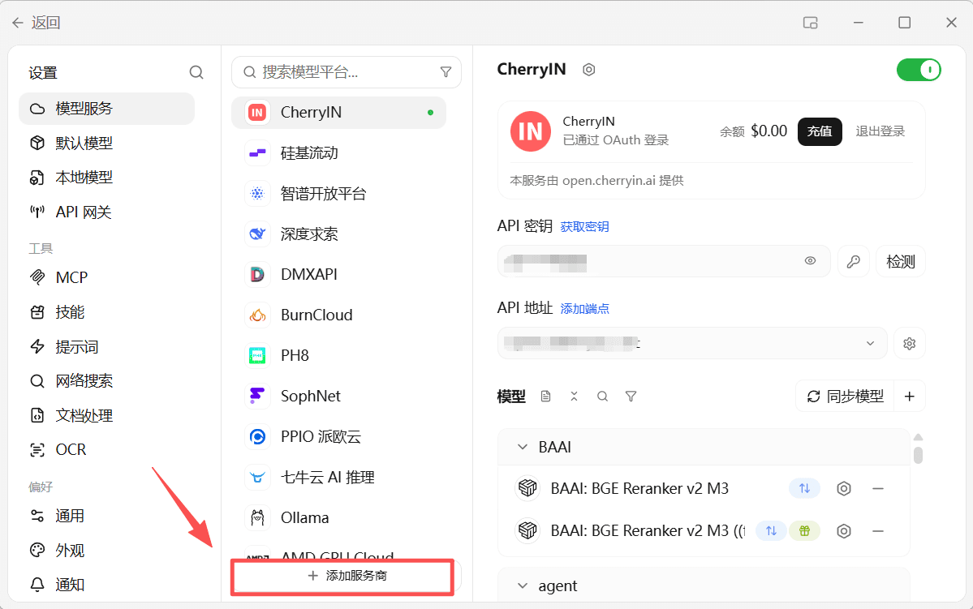Open settings for first BGE Reranker model
973x609 pixels.
[844, 489]
